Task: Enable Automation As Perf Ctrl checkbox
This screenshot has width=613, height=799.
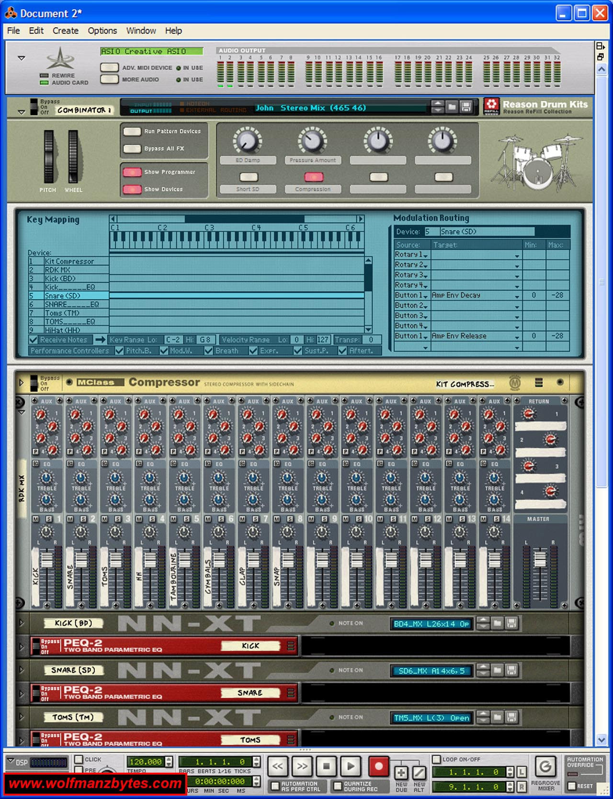Action: pyautogui.click(x=275, y=786)
